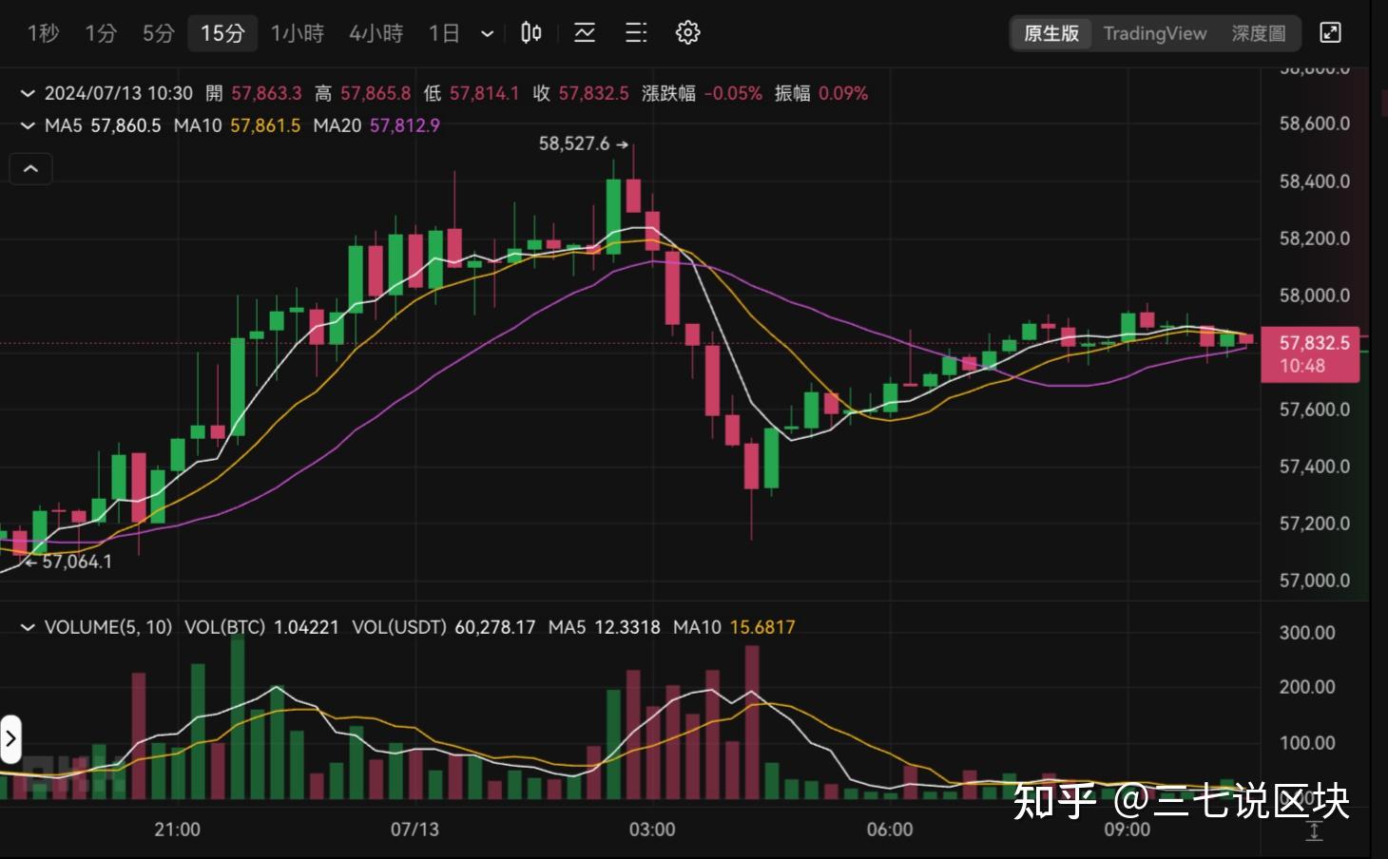The width and height of the screenshot is (1388, 859).
Task: Collapse indicator legend with up arrow button
Action: click(30, 169)
